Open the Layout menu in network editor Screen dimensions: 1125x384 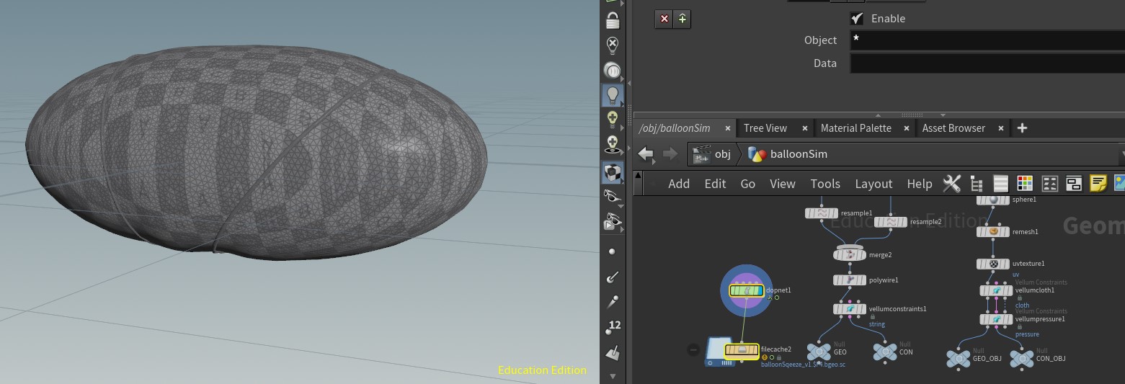click(873, 184)
